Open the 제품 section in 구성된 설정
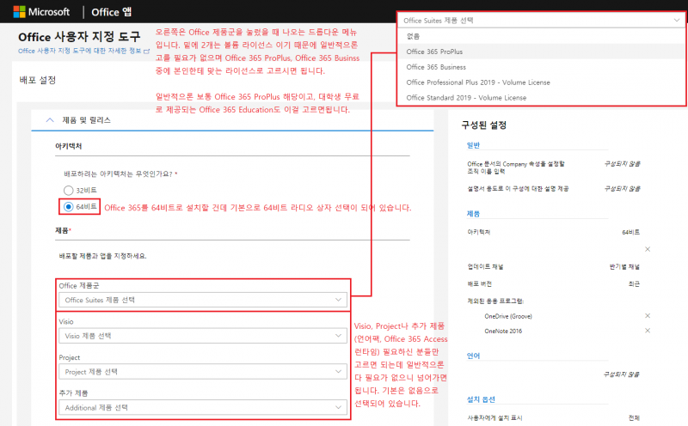The image size is (688, 426). click(x=473, y=214)
